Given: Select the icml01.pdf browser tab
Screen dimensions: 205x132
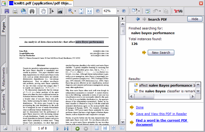Looking at the screenshot, I should click(41, 3).
